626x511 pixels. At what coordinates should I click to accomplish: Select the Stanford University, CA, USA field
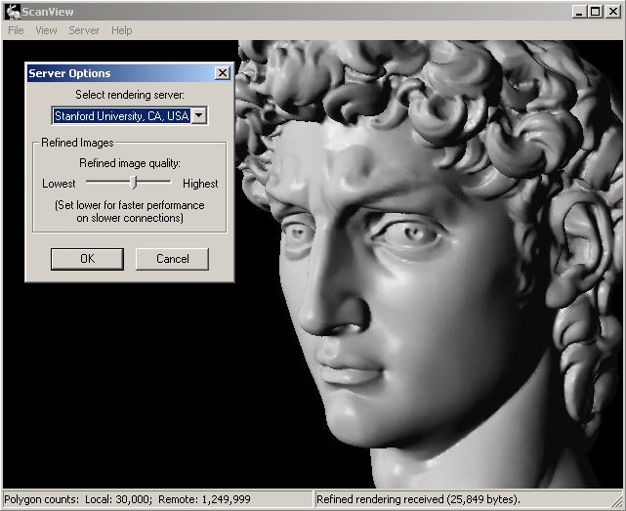point(121,115)
